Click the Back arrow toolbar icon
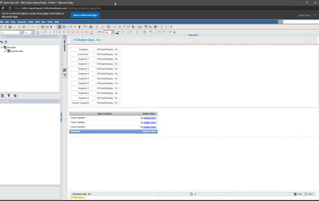Viewport: 319px width, 201px height. pos(71,27)
